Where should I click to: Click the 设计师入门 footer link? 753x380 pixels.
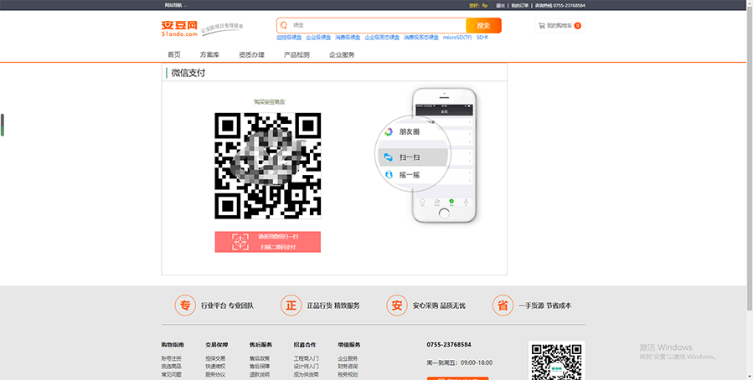click(x=306, y=367)
